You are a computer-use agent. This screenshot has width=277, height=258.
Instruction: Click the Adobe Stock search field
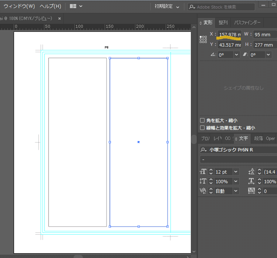coord(224,7)
